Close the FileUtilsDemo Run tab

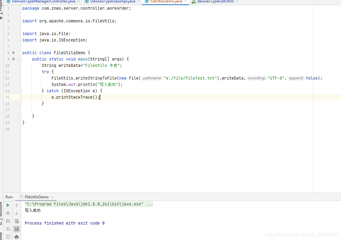coord(52,197)
